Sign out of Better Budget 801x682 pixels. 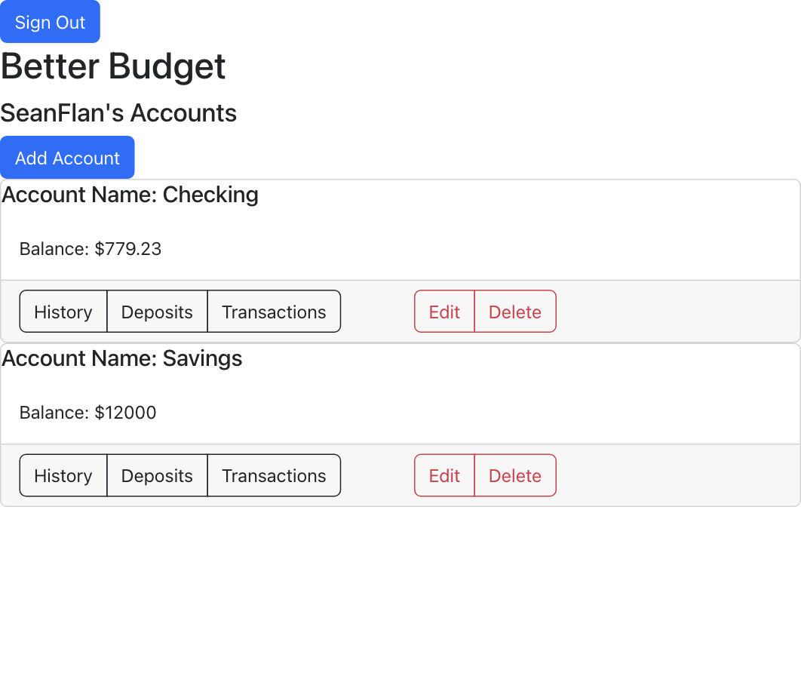click(x=50, y=22)
